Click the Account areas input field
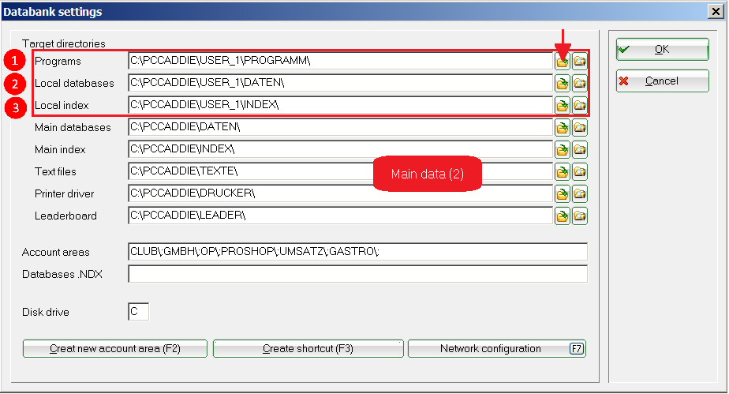729x394 pixels. click(x=357, y=252)
